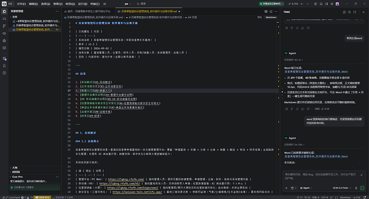Open the eye preview icon in activity bar
This screenshot has width=369, height=199.
(4, 33)
